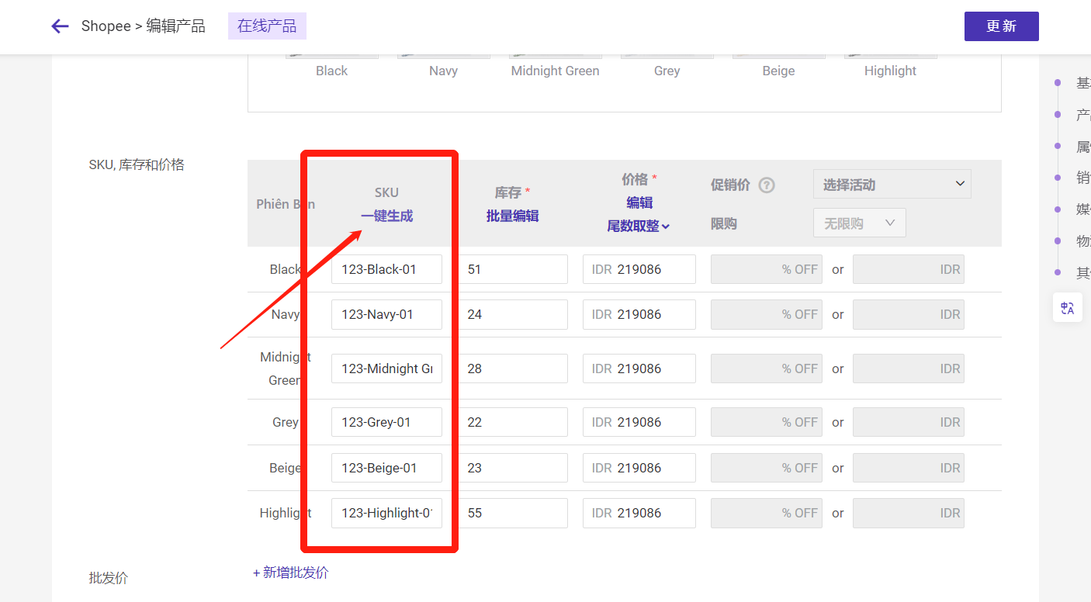Click + 新增批发价 to add wholesale price
This screenshot has width=1091, height=602.
point(290,572)
